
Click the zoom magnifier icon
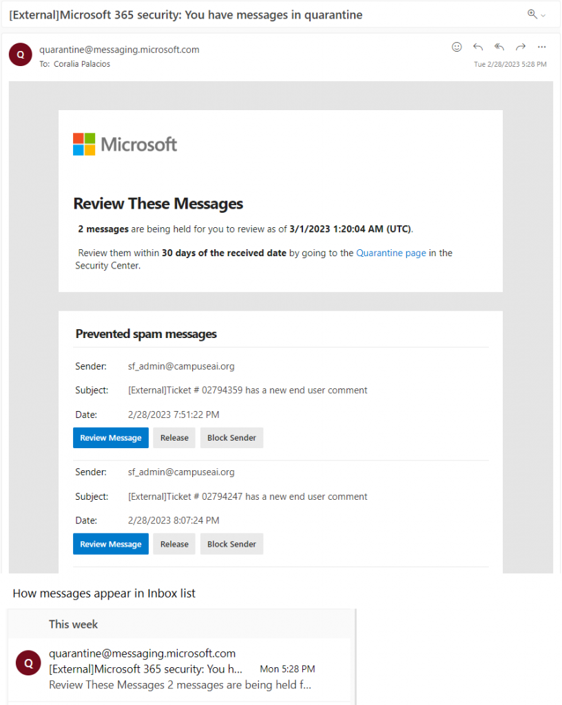[532, 14]
